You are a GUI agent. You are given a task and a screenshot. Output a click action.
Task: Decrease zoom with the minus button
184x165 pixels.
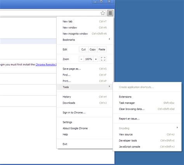click(x=82, y=59)
